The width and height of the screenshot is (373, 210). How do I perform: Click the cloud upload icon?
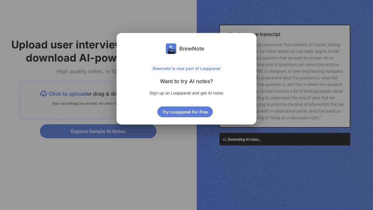point(43,94)
